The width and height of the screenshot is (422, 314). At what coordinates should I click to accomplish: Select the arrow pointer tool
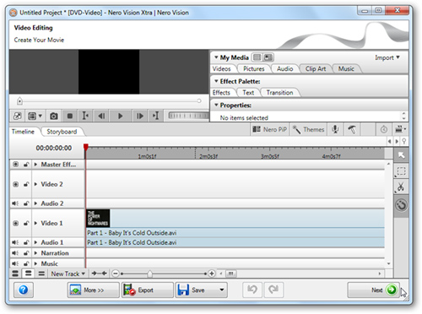point(401,155)
